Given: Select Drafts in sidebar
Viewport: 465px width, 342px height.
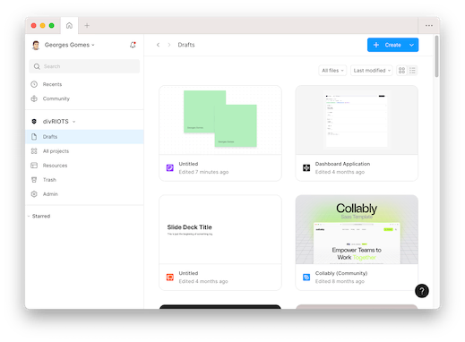Looking at the screenshot, I should point(84,137).
